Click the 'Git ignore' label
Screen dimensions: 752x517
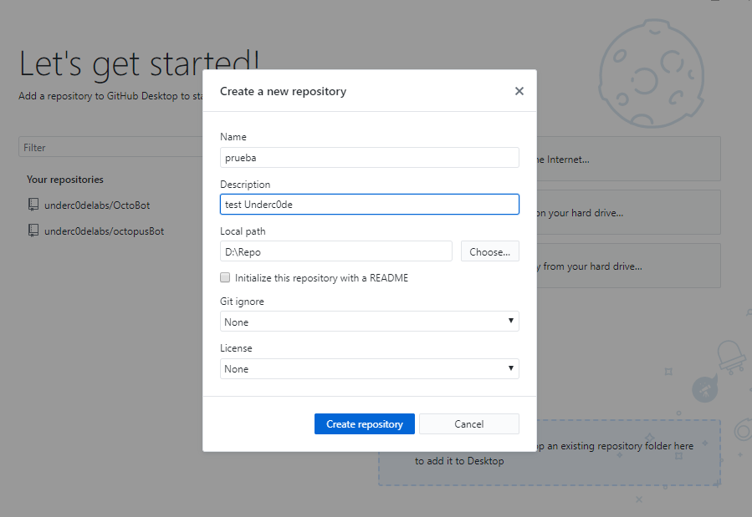tap(242, 302)
